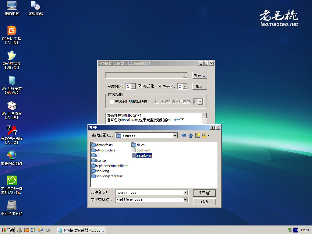
Task: Click the fourth quick launch icon on the taskbar
Action: 41,230
